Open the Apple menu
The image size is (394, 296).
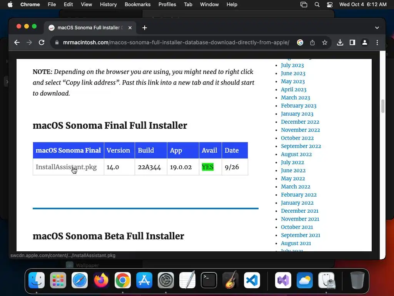[10, 5]
